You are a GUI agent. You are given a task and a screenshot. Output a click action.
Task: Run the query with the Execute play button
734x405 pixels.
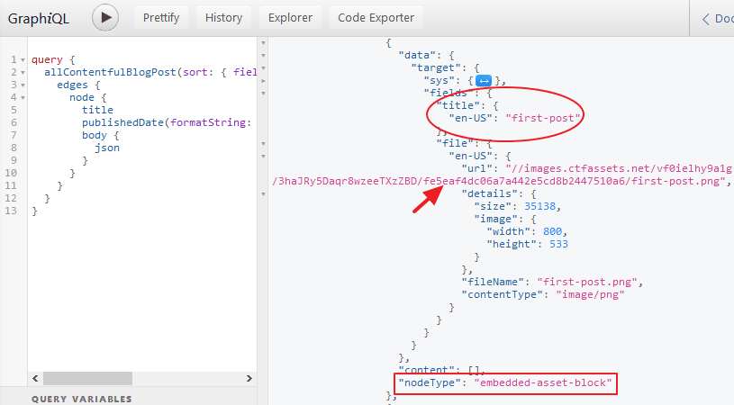(x=106, y=17)
